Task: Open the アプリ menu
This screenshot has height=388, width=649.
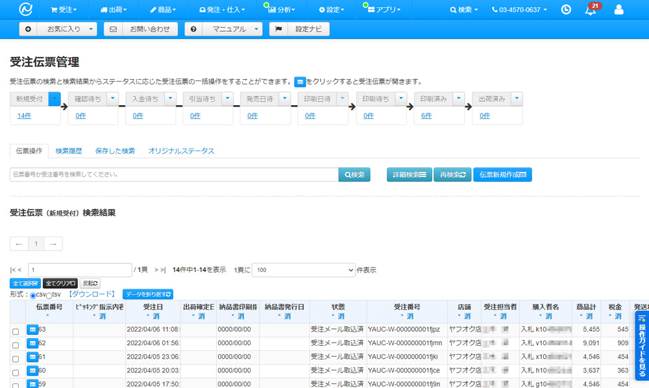Action: (384, 10)
